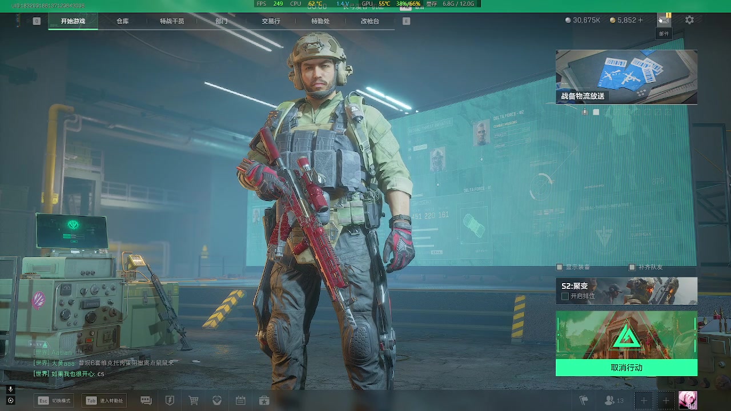
Task: Click the FPS 249 overlay readout
Action: [270, 3]
